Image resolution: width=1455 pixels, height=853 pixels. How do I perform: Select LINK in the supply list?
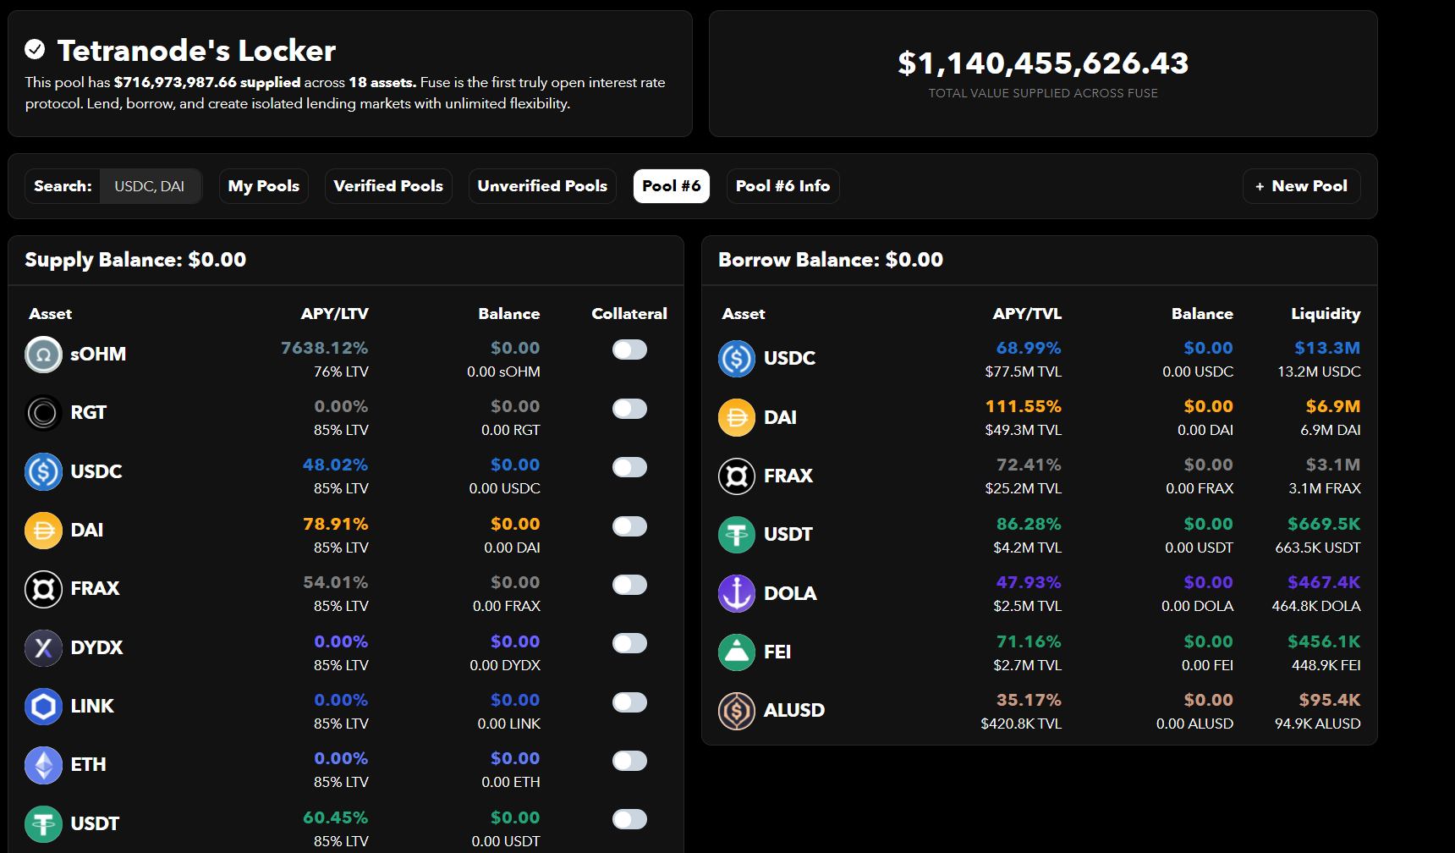346,711
